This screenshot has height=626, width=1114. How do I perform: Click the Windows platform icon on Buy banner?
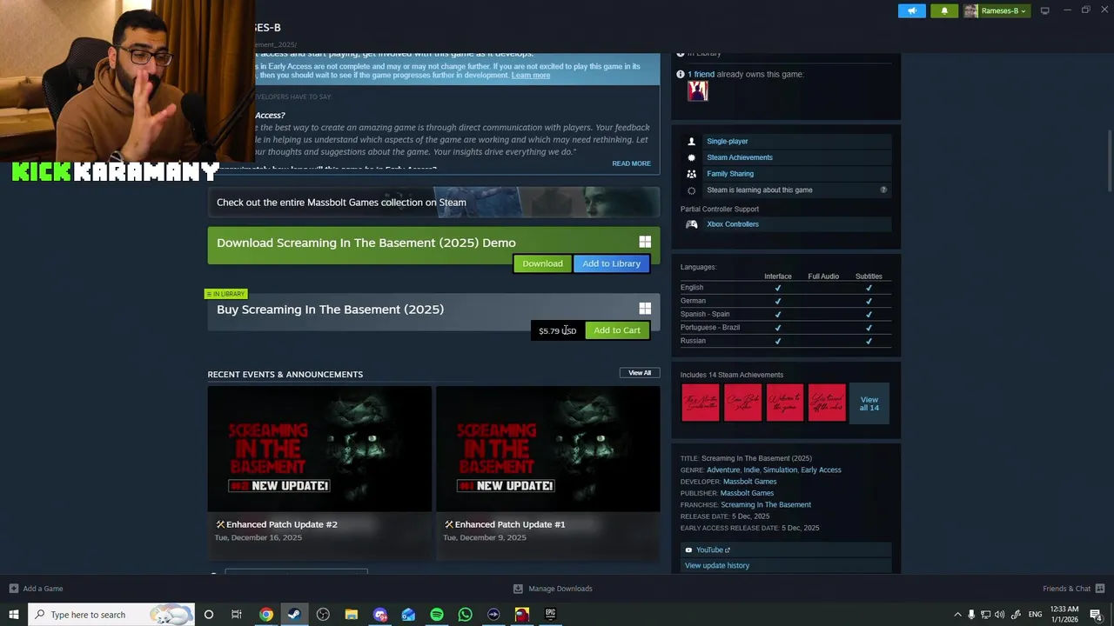pyautogui.click(x=645, y=309)
